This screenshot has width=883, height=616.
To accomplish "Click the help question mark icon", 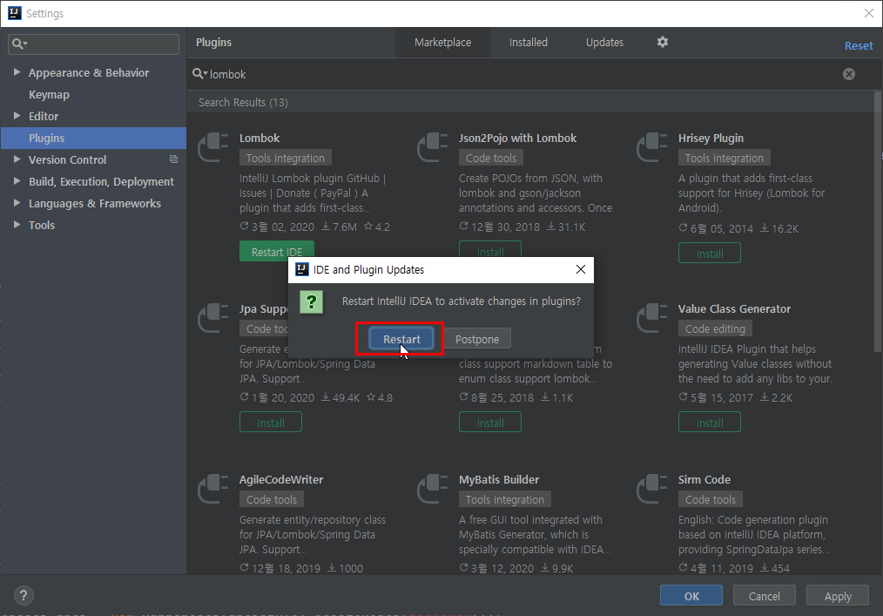I will [23, 595].
